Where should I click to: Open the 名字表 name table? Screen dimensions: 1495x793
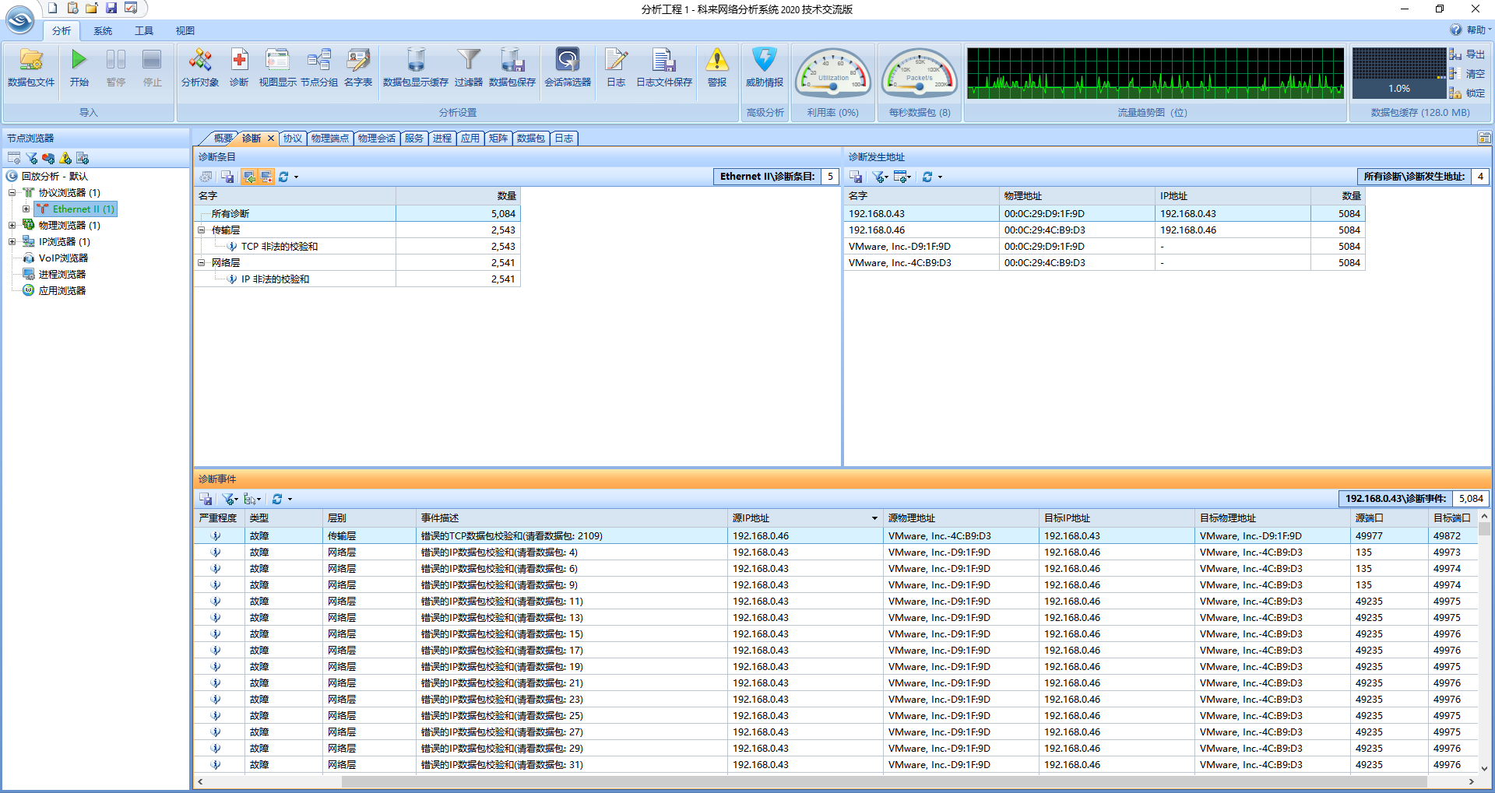pyautogui.click(x=358, y=68)
